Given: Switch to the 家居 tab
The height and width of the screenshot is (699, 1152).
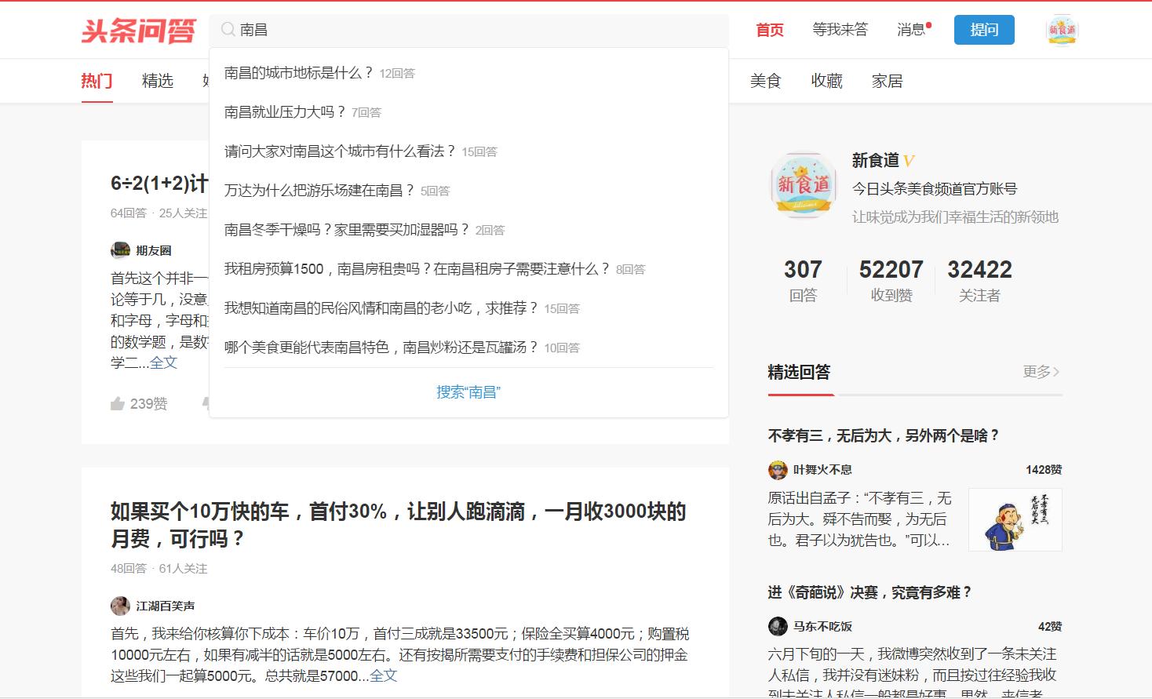Looking at the screenshot, I should point(886,80).
